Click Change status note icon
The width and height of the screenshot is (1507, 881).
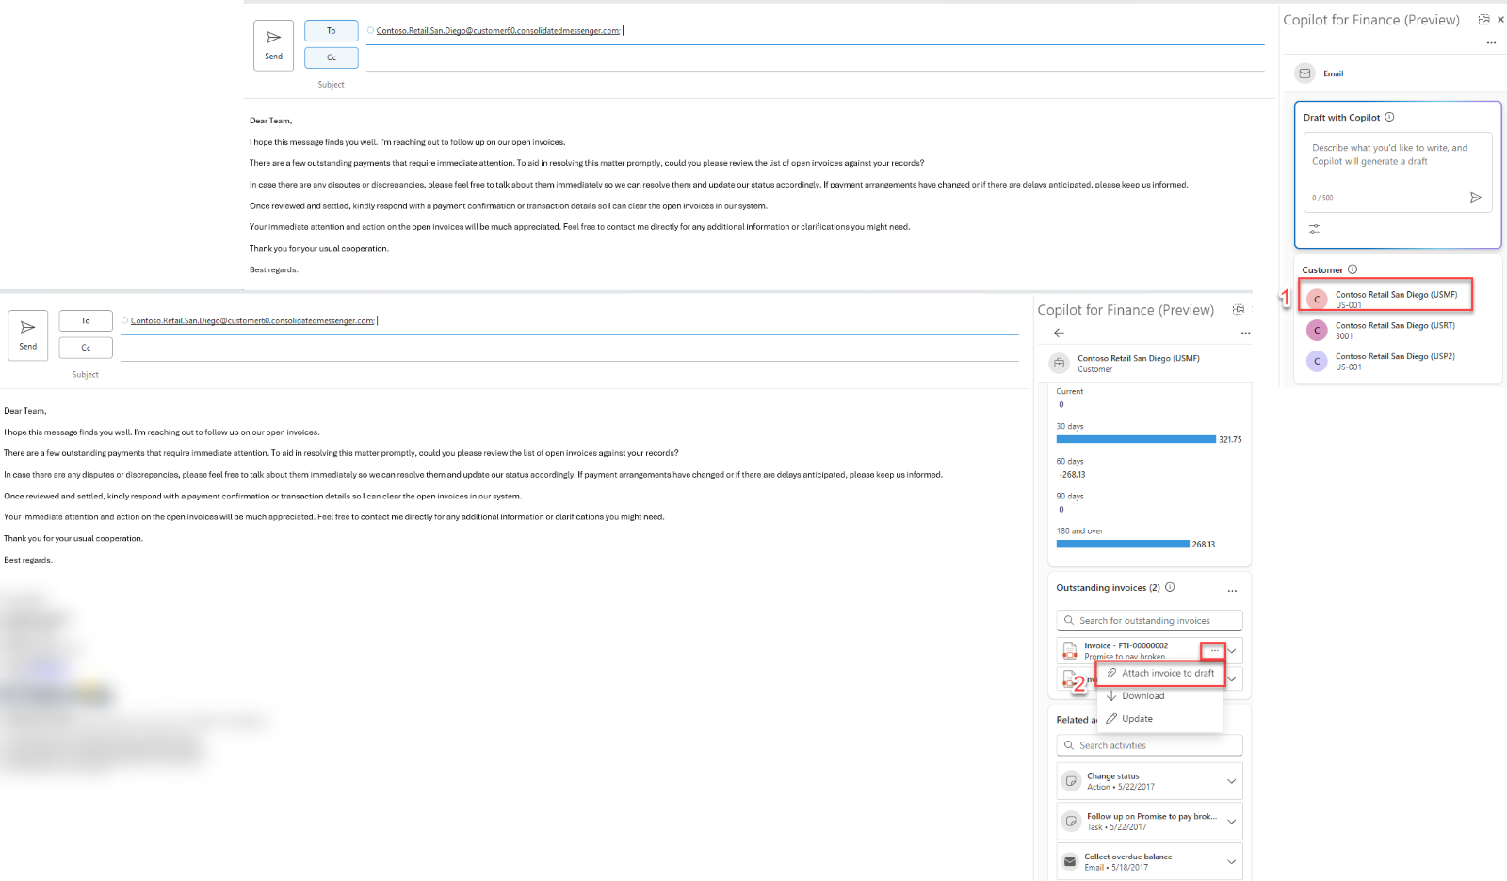(x=1071, y=781)
